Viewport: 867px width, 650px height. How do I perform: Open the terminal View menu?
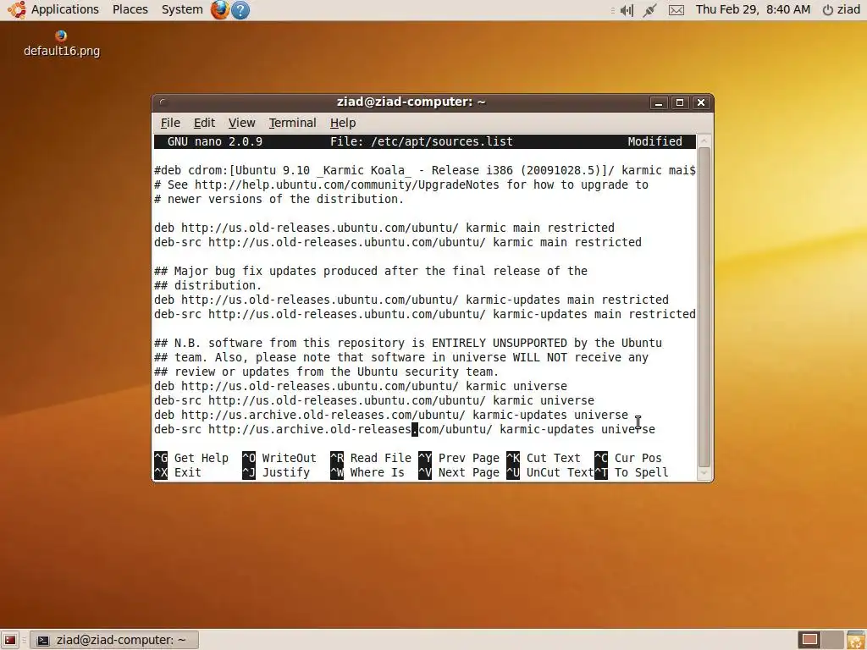[x=241, y=123]
